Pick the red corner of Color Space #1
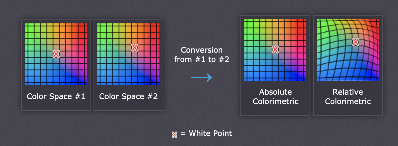 click(x=83, y=27)
